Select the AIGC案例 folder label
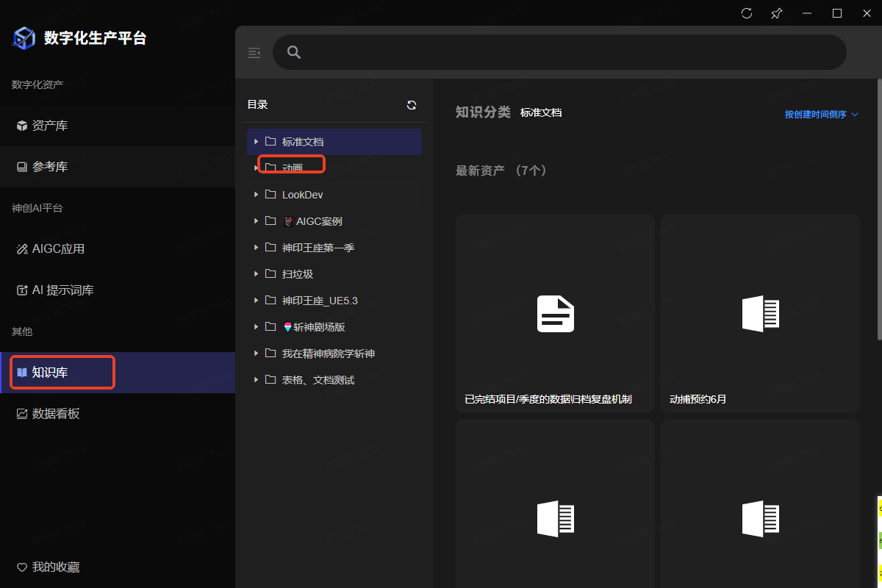882x588 pixels. pos(312,221)
